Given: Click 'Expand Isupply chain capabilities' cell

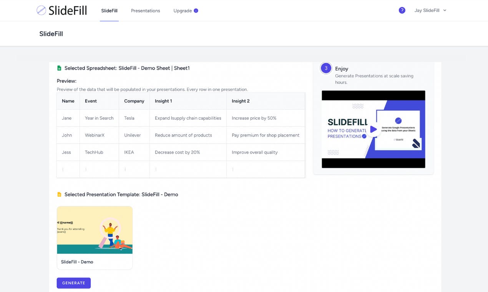Looking at the screenshot, I should (188, 118).
